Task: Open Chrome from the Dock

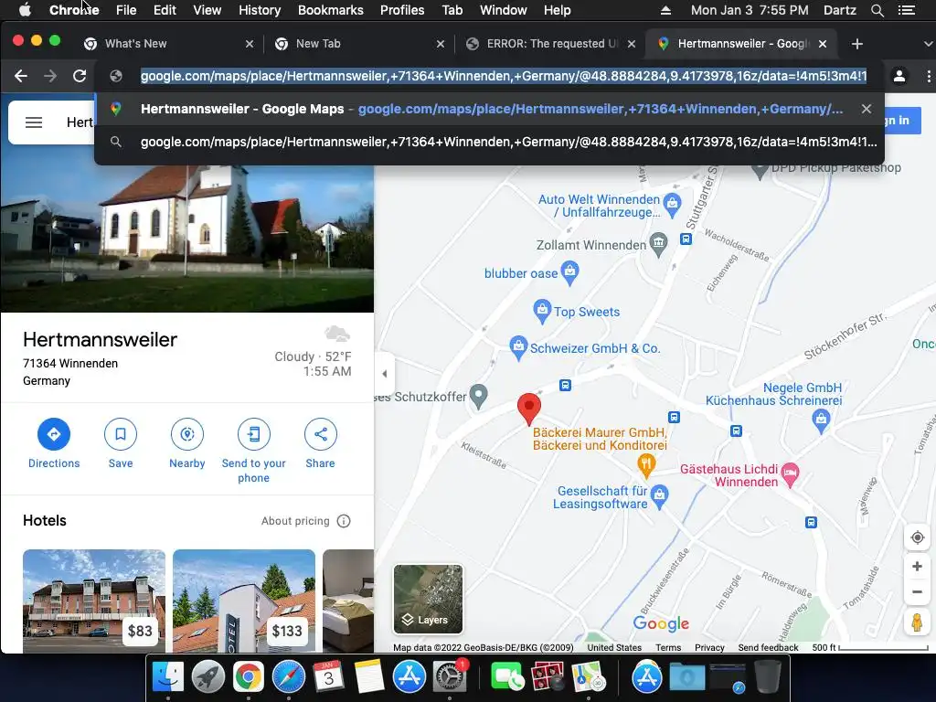Action: [249, 677]
